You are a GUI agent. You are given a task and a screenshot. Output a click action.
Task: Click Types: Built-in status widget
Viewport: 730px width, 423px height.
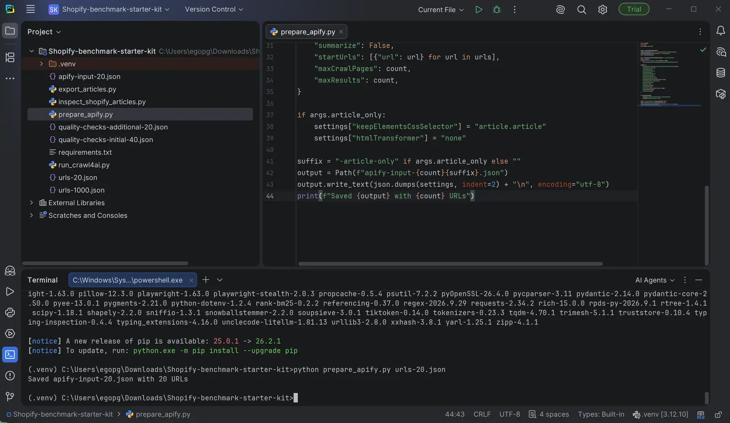pyautogui.click(x=601, y=414)
